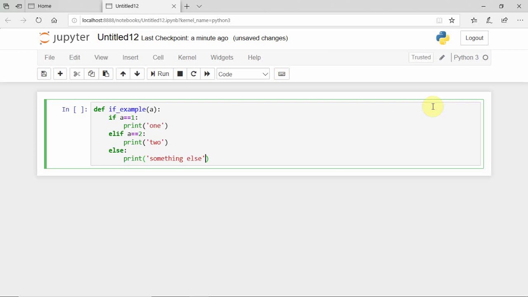Viewport: 528px width, 297px height.
Task: Interrupt the kernel with the stop icon
Action: (x=180, y=74)
